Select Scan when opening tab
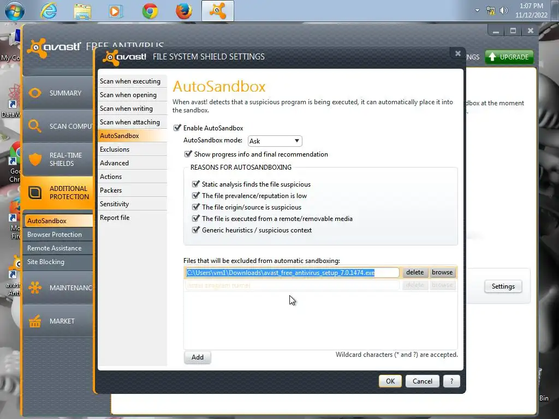559x419 pixels. pyautogui.click(x=132, y=95)
